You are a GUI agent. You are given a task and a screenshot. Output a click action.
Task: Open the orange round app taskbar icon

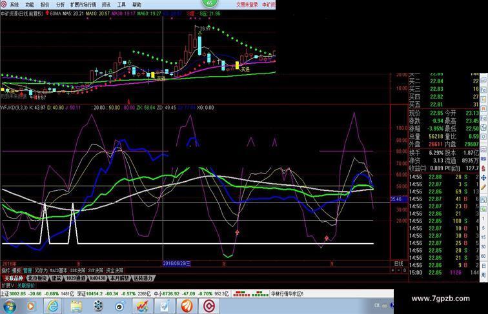187,306
